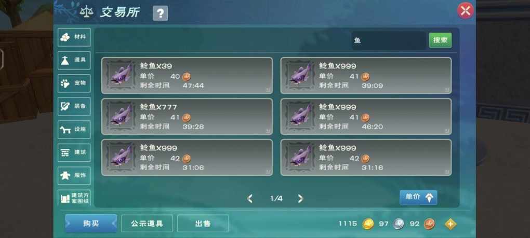The width and height of the screenshot is (530, 238).
Task: Open the 建筑方案图纸 blueprint category
Action: (74, 198)
